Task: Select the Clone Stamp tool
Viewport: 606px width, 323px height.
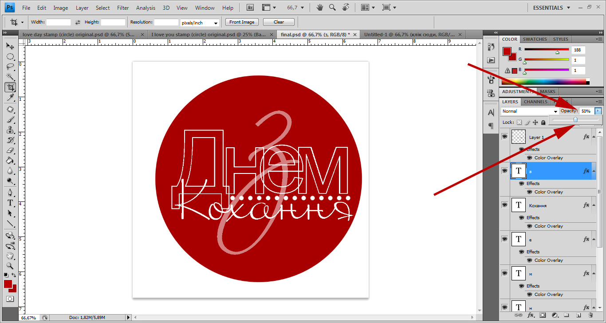Action: tap(10, 130)
